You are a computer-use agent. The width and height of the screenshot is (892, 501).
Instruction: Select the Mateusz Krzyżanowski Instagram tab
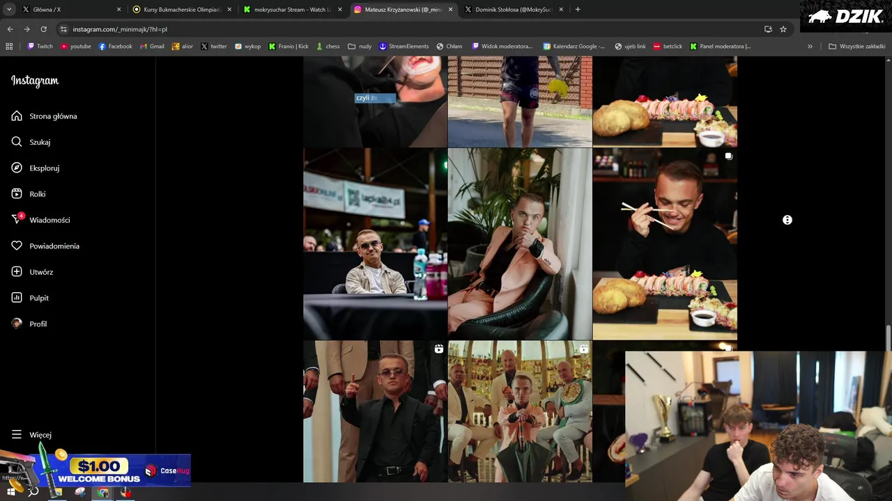(x=403, y=10)
